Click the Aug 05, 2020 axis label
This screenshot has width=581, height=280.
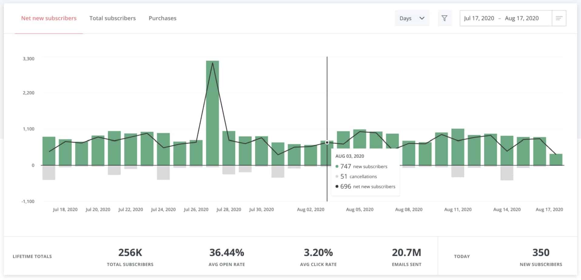360,209
